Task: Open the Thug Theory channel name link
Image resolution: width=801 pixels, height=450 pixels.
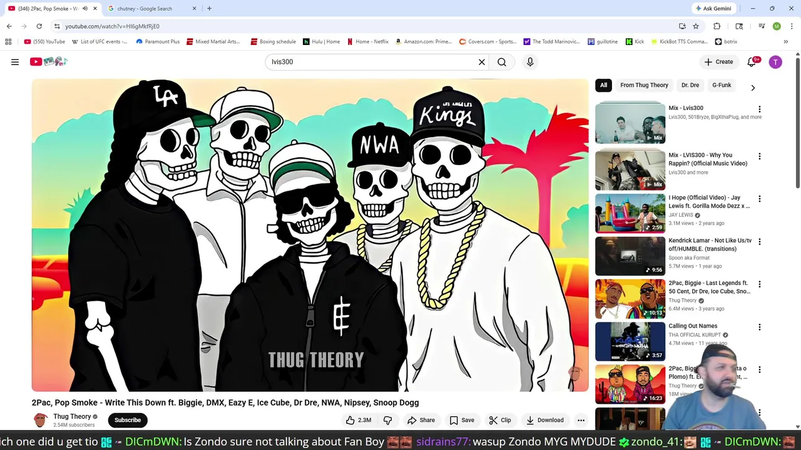Action: (x=72, y=416)
